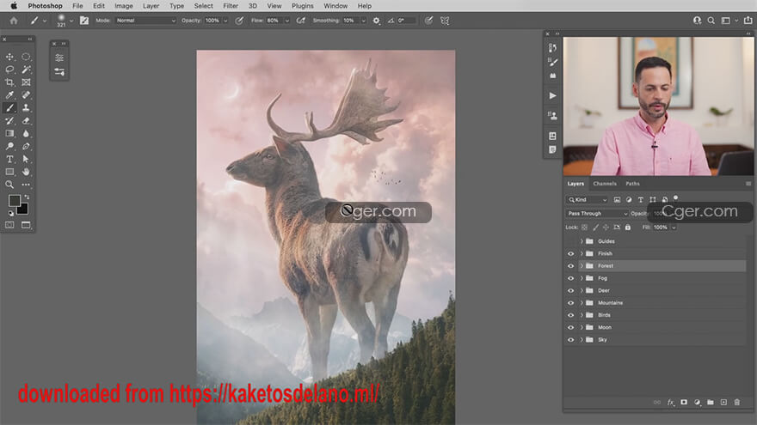Viewport: 757px width, 425px height.
Task: Add a layer mask
Action: [x=684, y=403]
